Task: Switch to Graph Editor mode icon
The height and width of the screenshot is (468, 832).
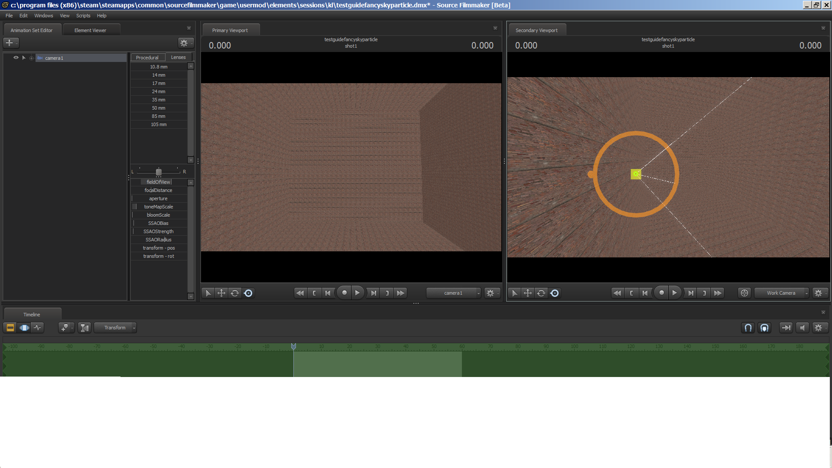Action: pyautogui.click(x=38, y=328)
